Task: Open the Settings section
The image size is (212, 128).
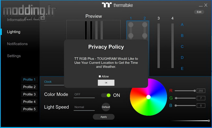Action: (x=14, y=56)
